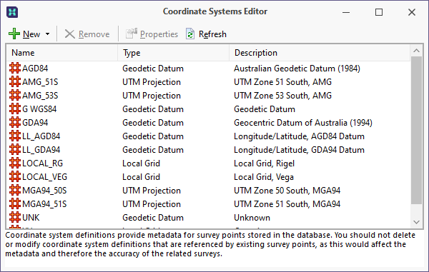Image resolution: width=429 pixels, height=272 pixels.
Task: Select the GDA94 name entry
Action: [x=35, y=123]
